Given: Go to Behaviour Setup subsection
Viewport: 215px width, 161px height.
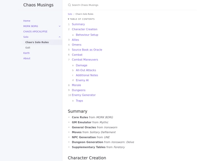Looking at the screenshot, I should coord(87,35).
